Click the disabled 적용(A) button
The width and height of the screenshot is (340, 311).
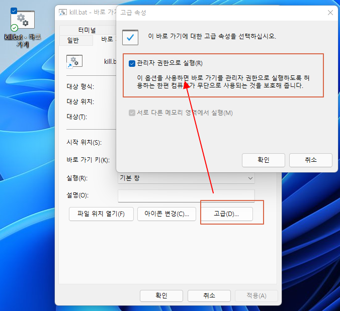(257, 295)
